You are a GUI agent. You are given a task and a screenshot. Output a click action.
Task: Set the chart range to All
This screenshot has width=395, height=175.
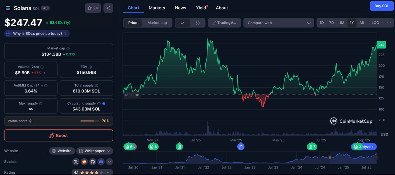tap(362, 23)
